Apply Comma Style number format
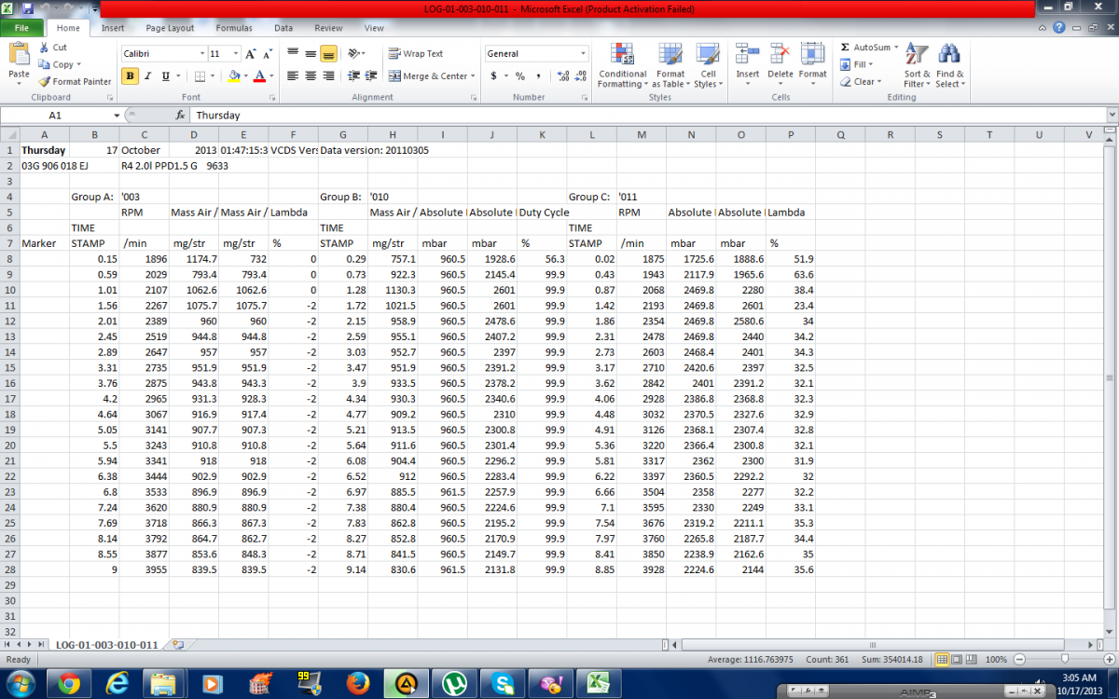Viewport: 1119px width, 699px height. 539,76
